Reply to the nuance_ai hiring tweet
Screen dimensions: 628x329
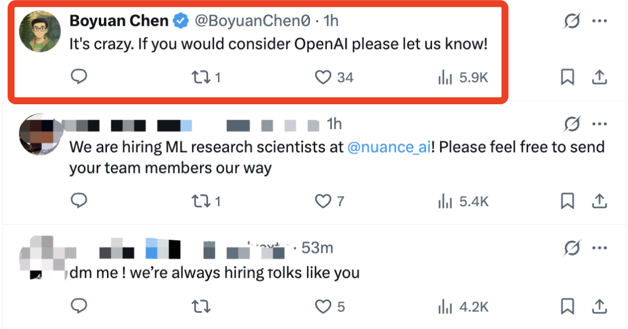pos(78,201)
